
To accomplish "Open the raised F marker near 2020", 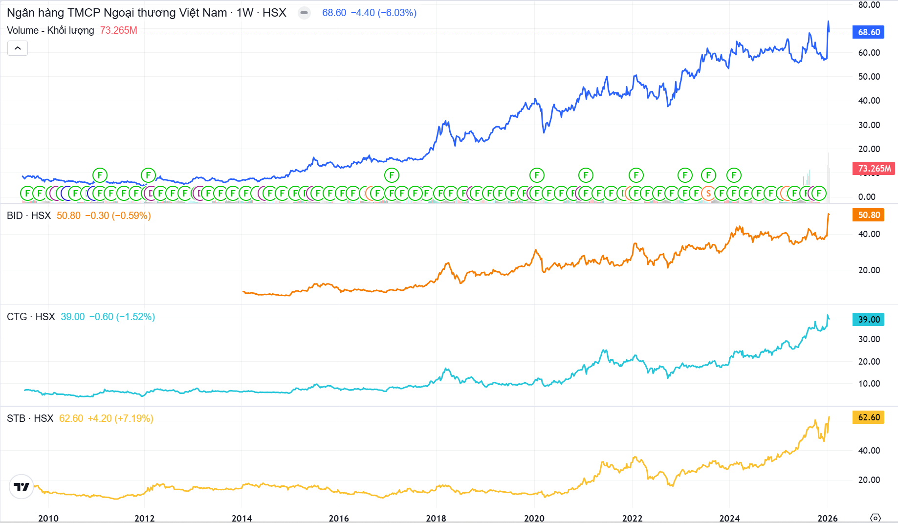I will click(537, 175).
